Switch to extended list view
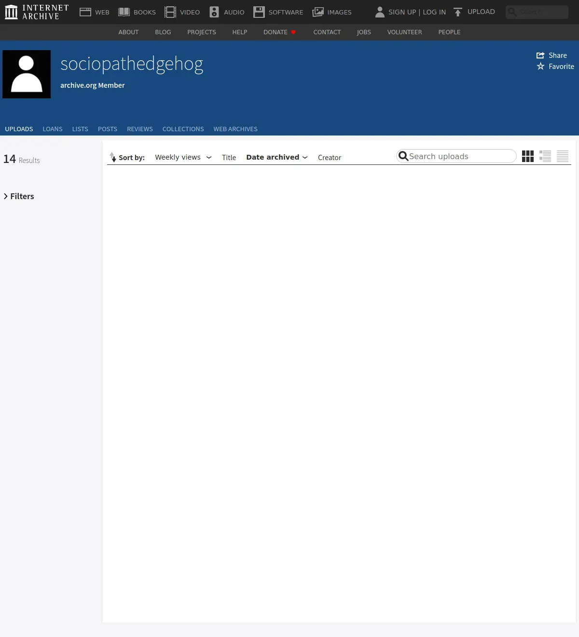This screenshot has width=579, height=637. coord(545,156)
